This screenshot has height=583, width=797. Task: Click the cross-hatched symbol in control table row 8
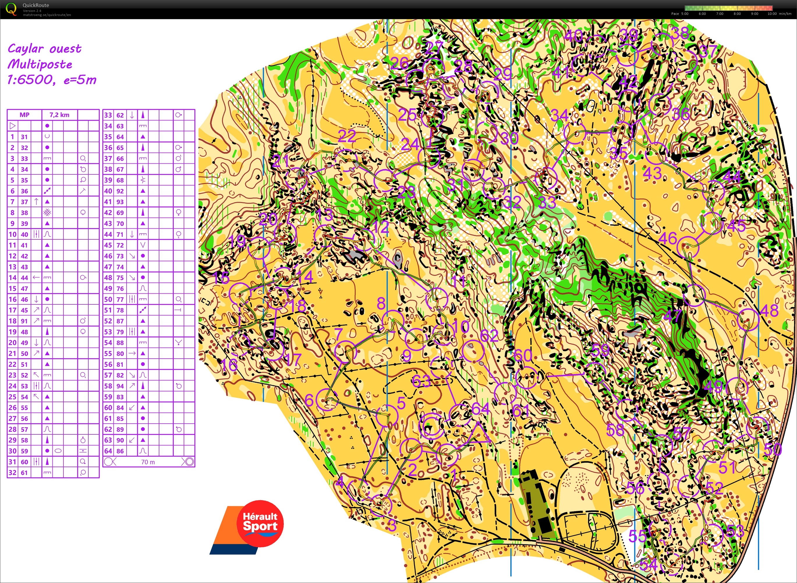pos(47,213)
